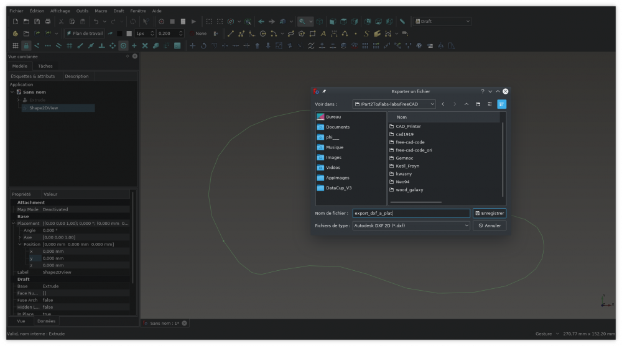
Task: Collapse the Position property row
Action: click(20, 245)
